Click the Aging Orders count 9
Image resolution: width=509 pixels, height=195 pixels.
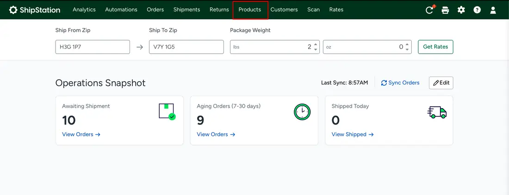pos(200,121)
